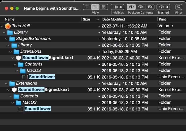Viewport: 186px width, 131px height.
Task: Click the window title Name begins with Soundflo...
Action: tap(51, 8)
